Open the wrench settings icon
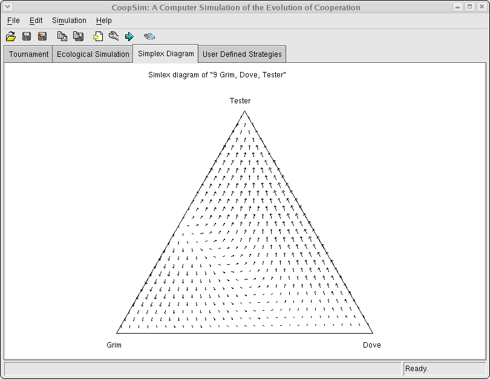Viewport: 490px width, 379px height. pyautogui.click(x=114, y=36)
